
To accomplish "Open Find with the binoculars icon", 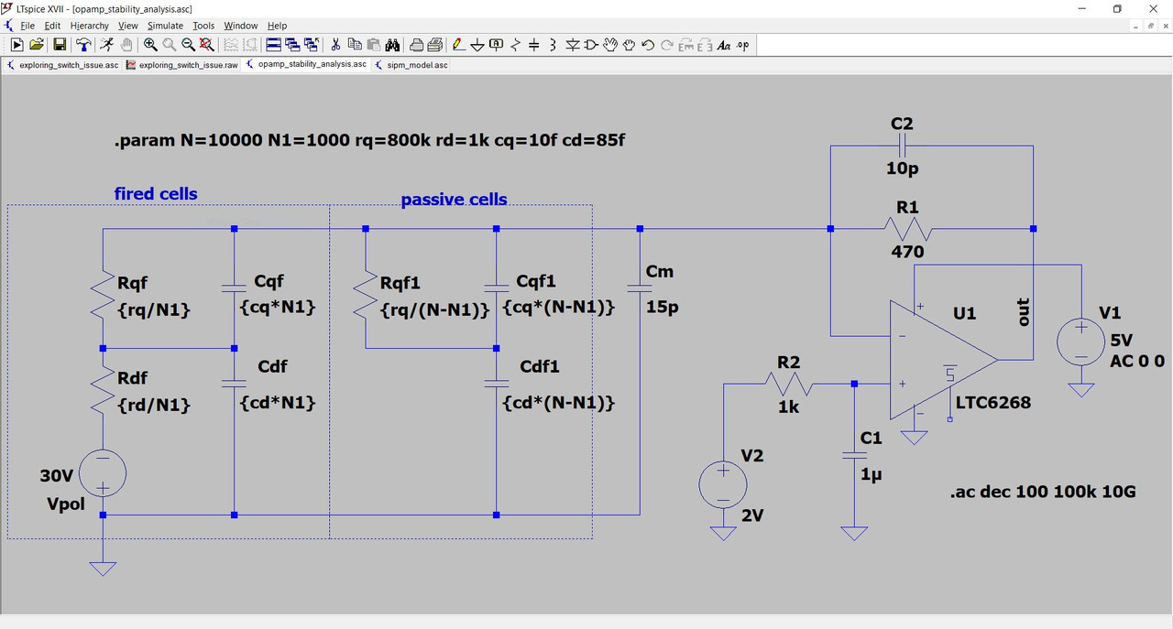I will (x=392, y=45).
